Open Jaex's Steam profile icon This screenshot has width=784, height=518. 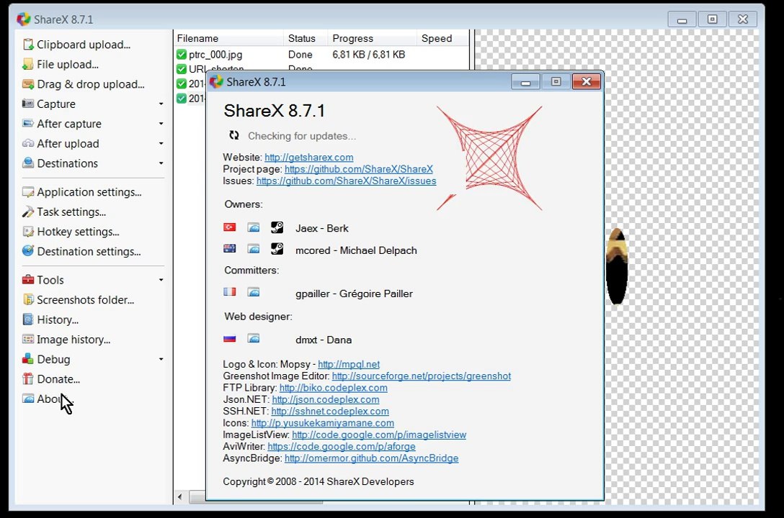pos(277,227)
